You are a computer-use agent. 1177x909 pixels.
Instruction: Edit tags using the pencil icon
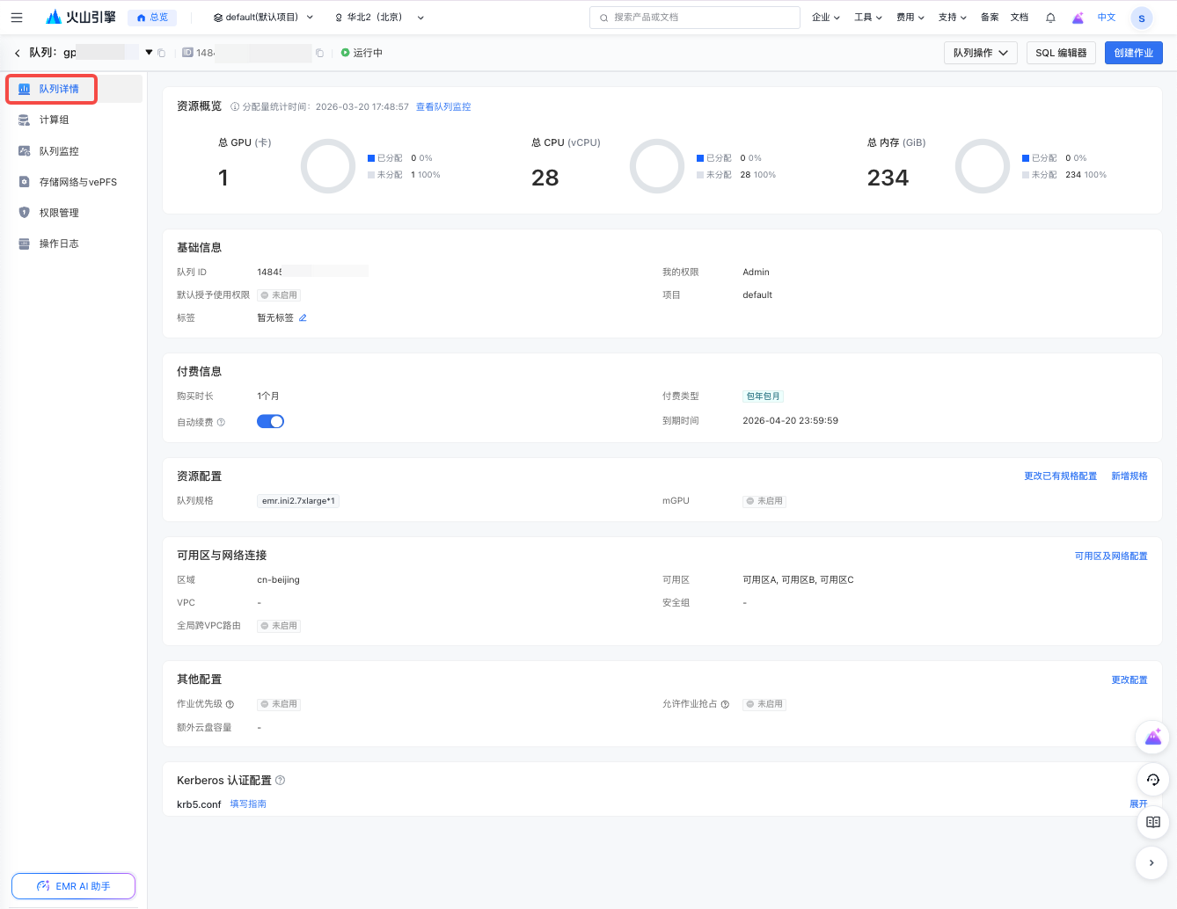coord(303,318)
